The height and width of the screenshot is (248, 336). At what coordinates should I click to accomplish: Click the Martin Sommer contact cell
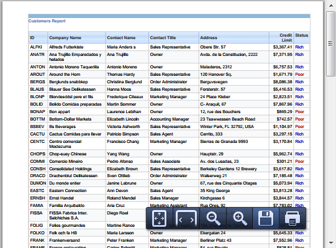(x=127, y=104)
